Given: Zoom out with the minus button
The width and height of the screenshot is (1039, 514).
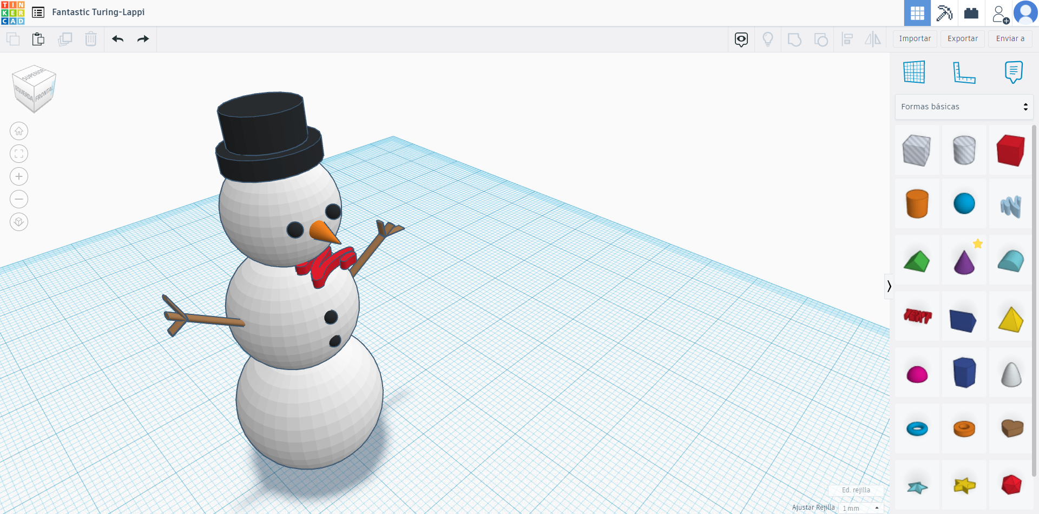Looking at the screenshot, I should (19, 199).
